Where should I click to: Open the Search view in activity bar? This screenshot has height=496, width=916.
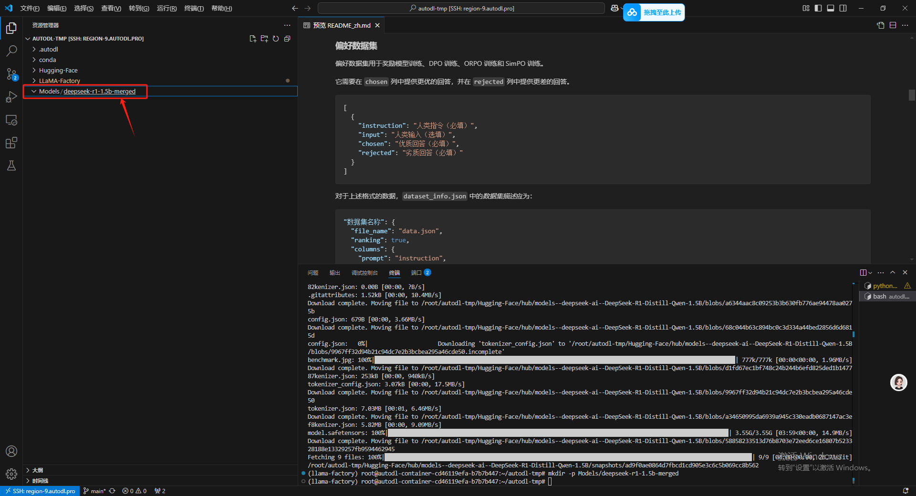tap(11, 51)
